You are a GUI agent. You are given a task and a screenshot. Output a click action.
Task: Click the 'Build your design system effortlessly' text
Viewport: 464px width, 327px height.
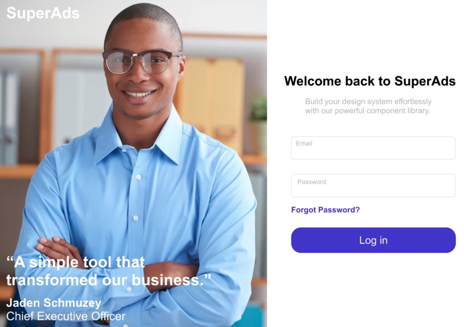[368, 101]
